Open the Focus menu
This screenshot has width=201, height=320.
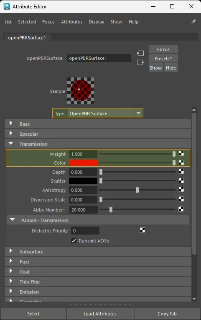click(48, 22)
